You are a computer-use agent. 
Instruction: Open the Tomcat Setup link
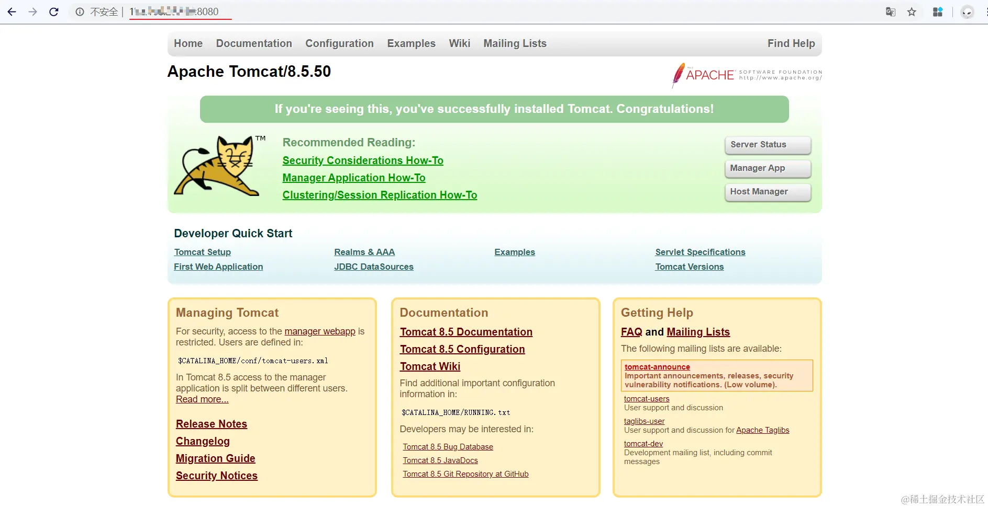(202, 252)
